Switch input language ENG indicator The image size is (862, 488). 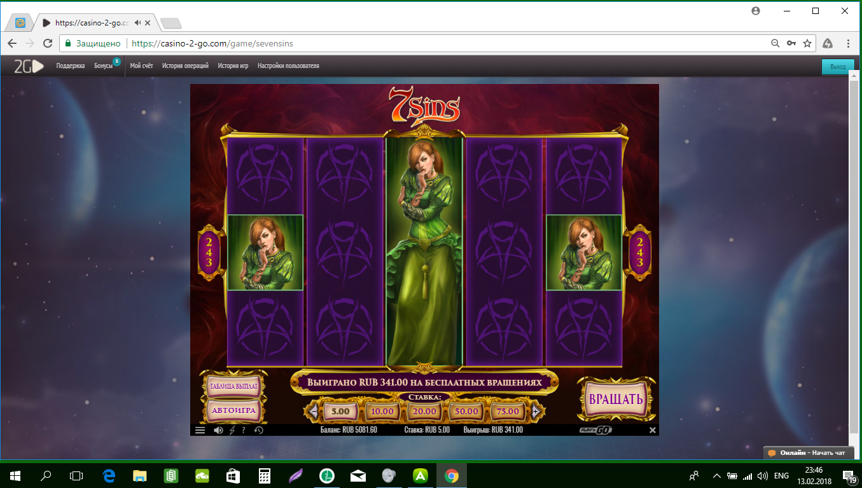click(781, 475)
